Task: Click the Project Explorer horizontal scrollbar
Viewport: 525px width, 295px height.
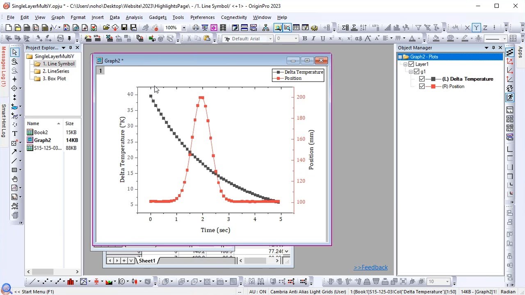Action: pyautogui.click(x=52, y=272)
